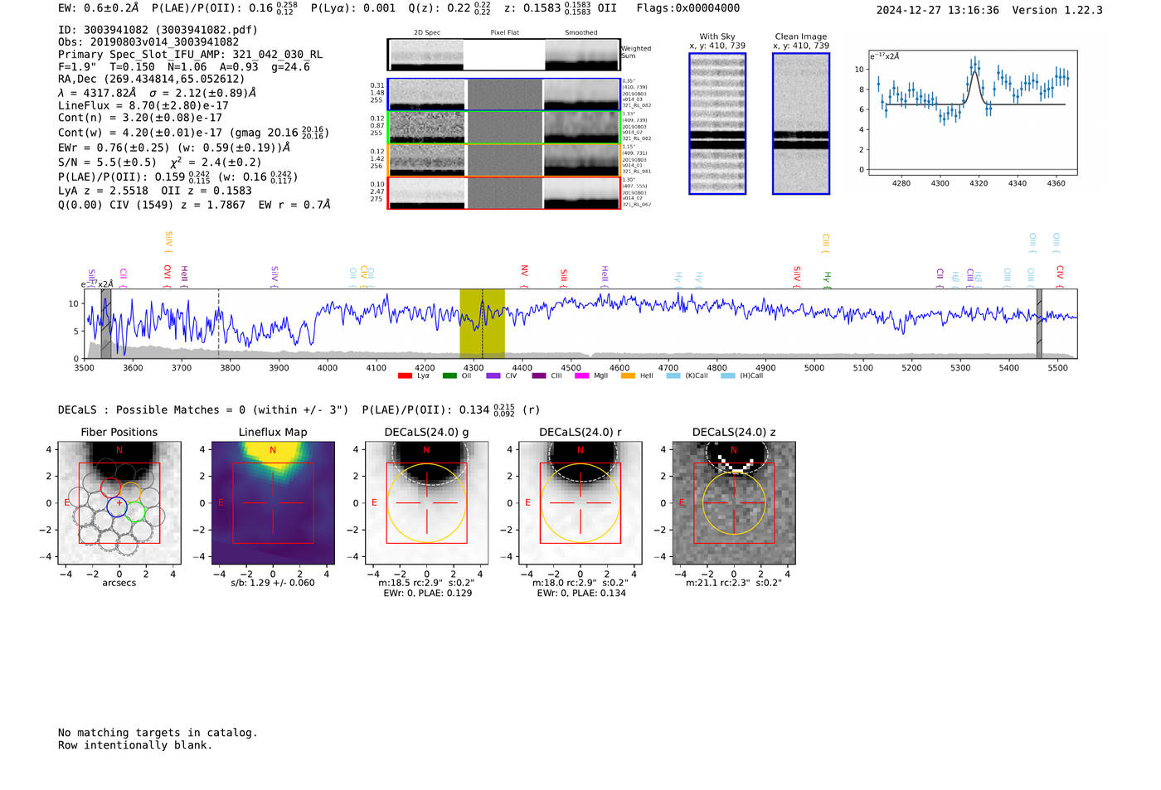Click the gray hatched band near 3540

[x=106, y=323]
